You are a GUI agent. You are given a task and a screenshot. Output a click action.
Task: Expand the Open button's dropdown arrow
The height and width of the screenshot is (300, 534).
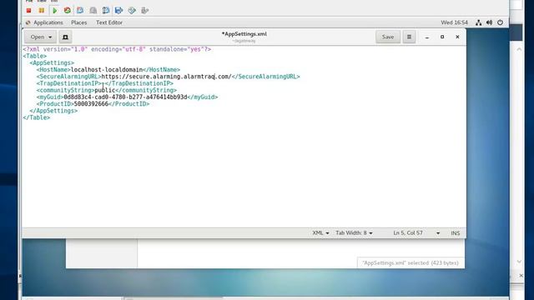[50, 37]
